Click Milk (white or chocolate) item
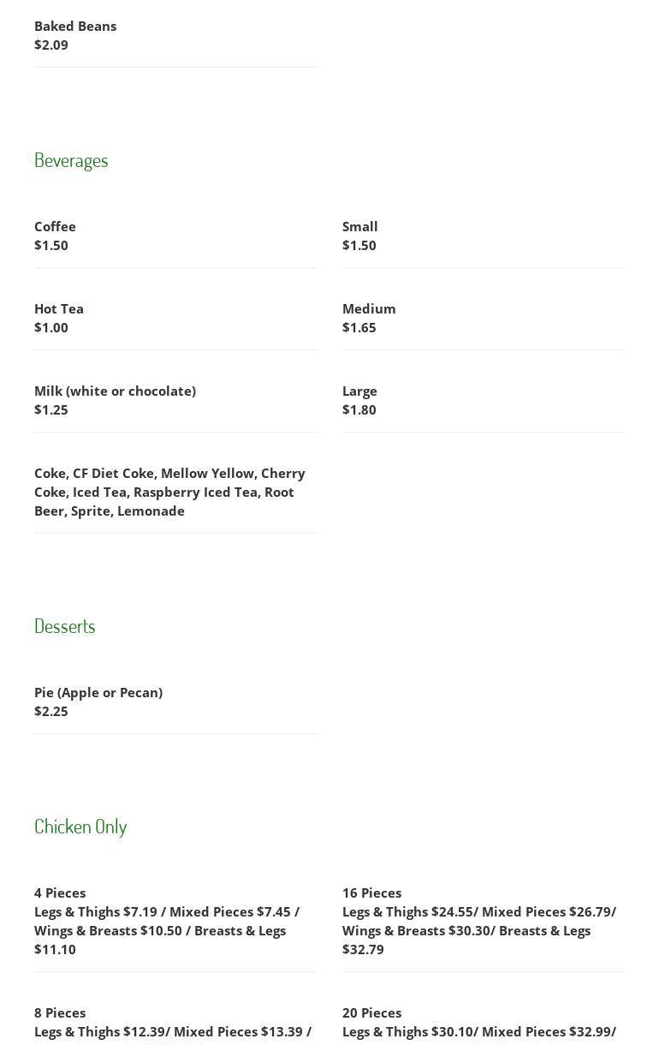 pyautogui.click(x=115, y=391)
